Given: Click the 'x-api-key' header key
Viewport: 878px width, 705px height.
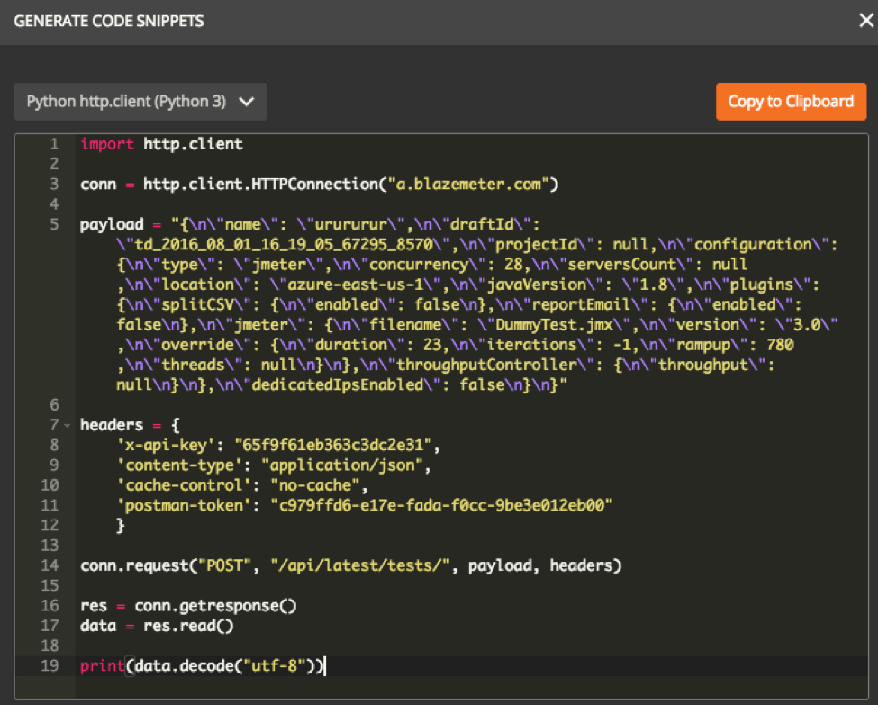Looking at the screenshot, I should (x=166, y=445).
